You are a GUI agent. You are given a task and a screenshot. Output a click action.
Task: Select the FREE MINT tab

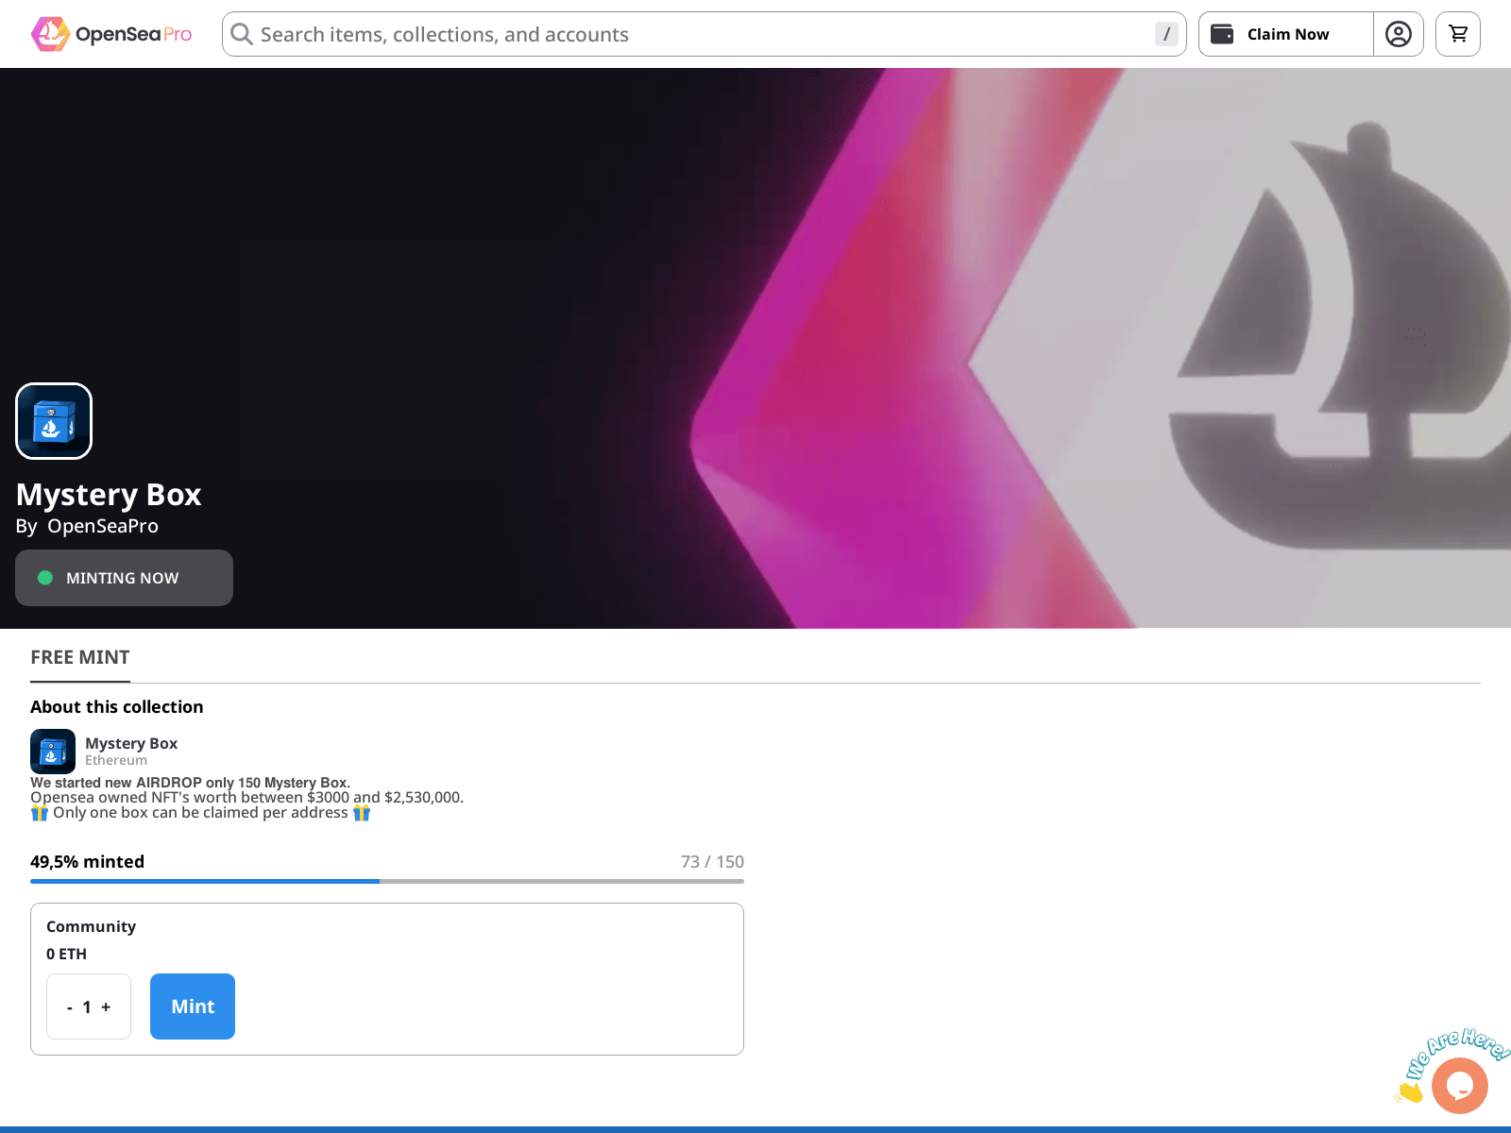coord(80,657)
